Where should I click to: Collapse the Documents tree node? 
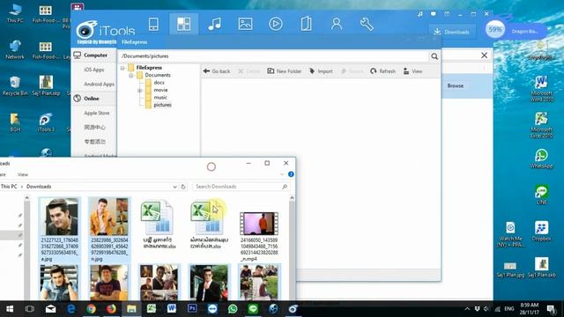pos(131,75)
